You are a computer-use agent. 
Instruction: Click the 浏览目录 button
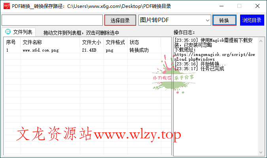(252, 20)
